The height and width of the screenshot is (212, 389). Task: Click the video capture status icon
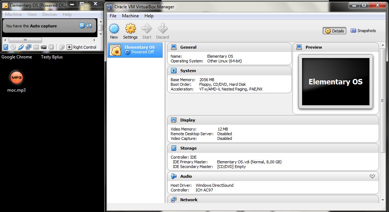pyautogui.click(x=44, y=47)
